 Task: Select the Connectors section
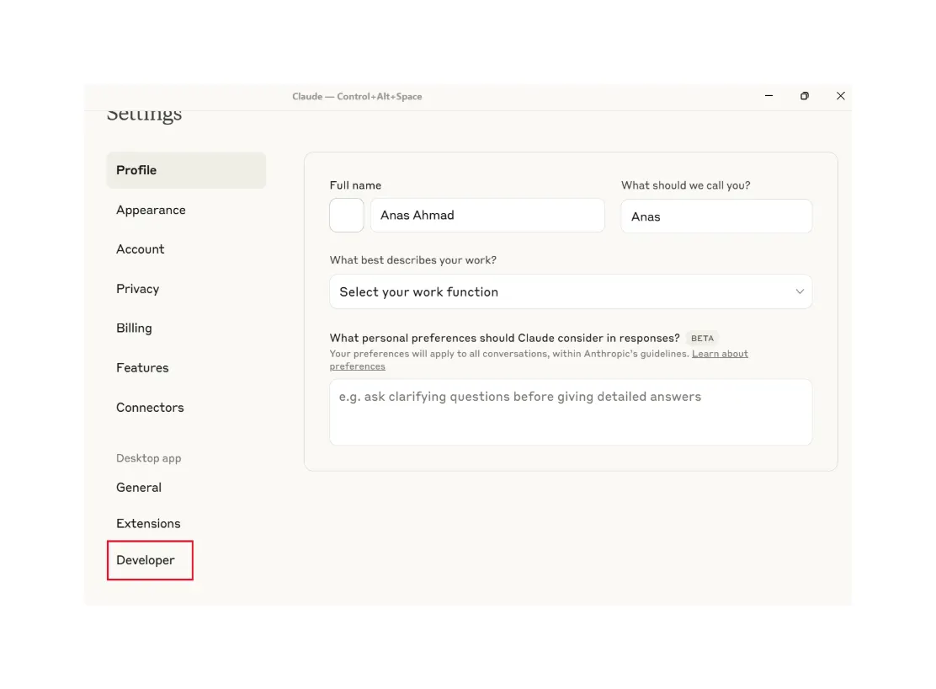click(x=150, y=407)
